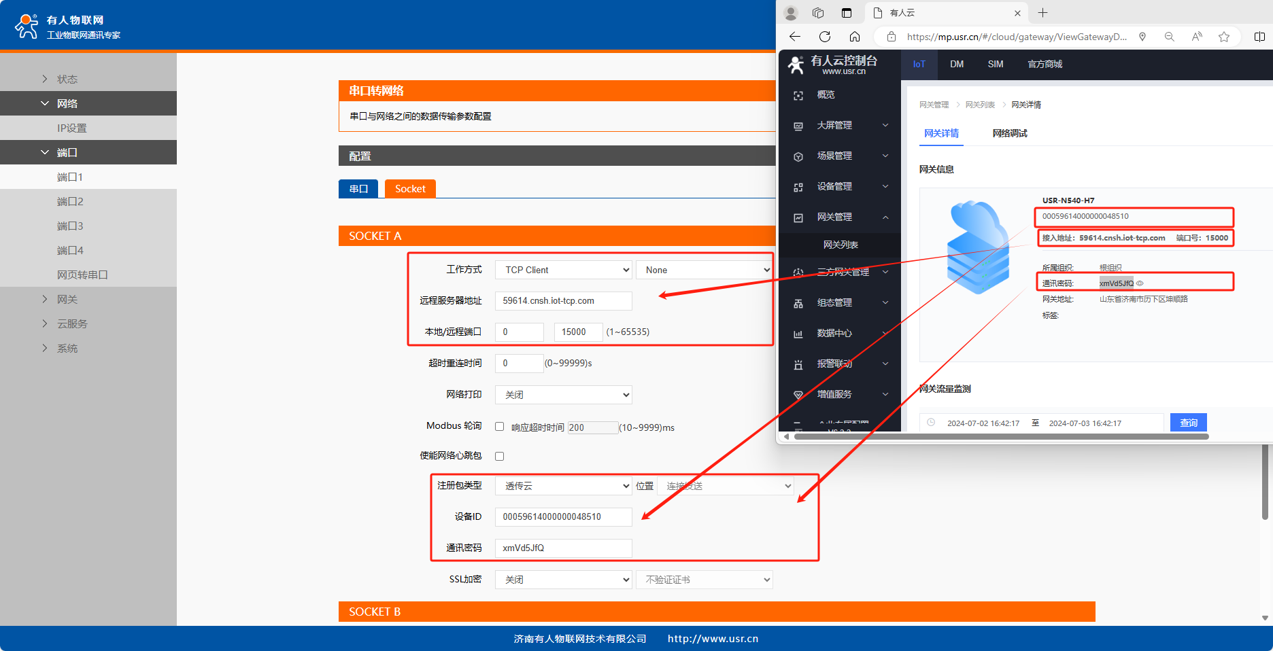Screen dimensions: 1273x651
Task: Click the browser zoom magnifier icon
Action: coord(1170,37)
